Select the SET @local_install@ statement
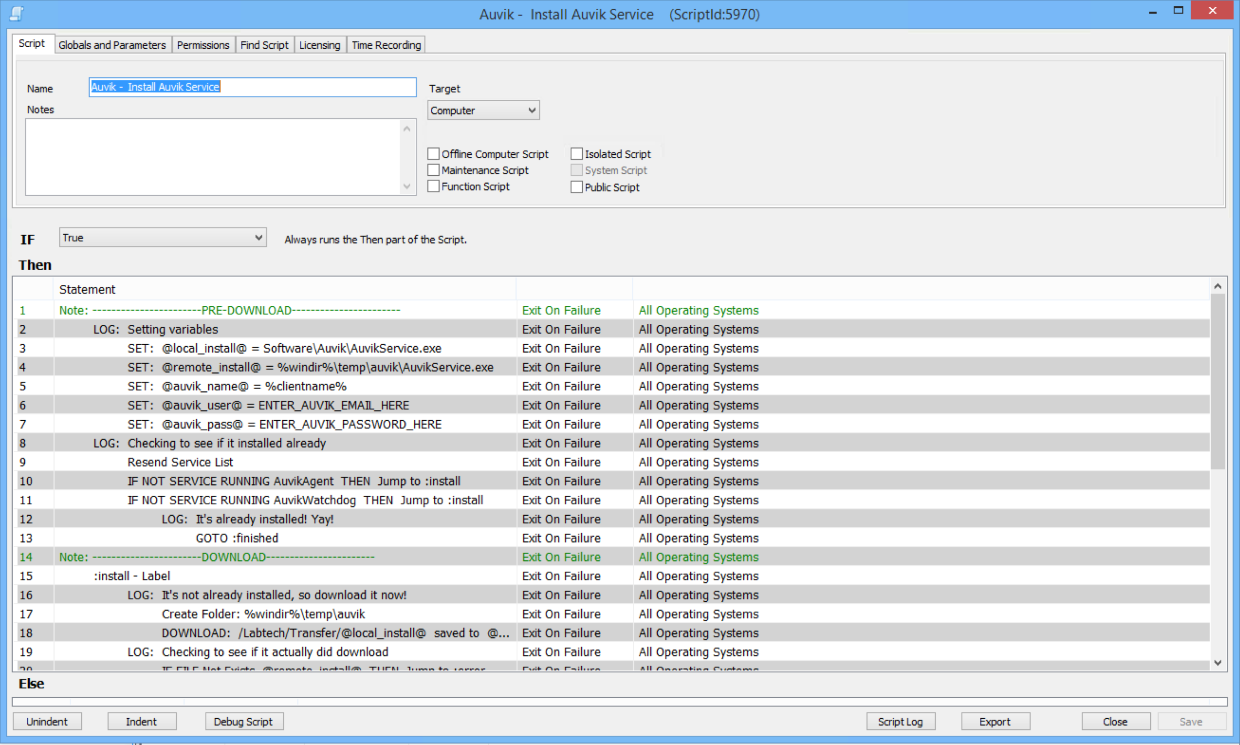 coord(611,348)
